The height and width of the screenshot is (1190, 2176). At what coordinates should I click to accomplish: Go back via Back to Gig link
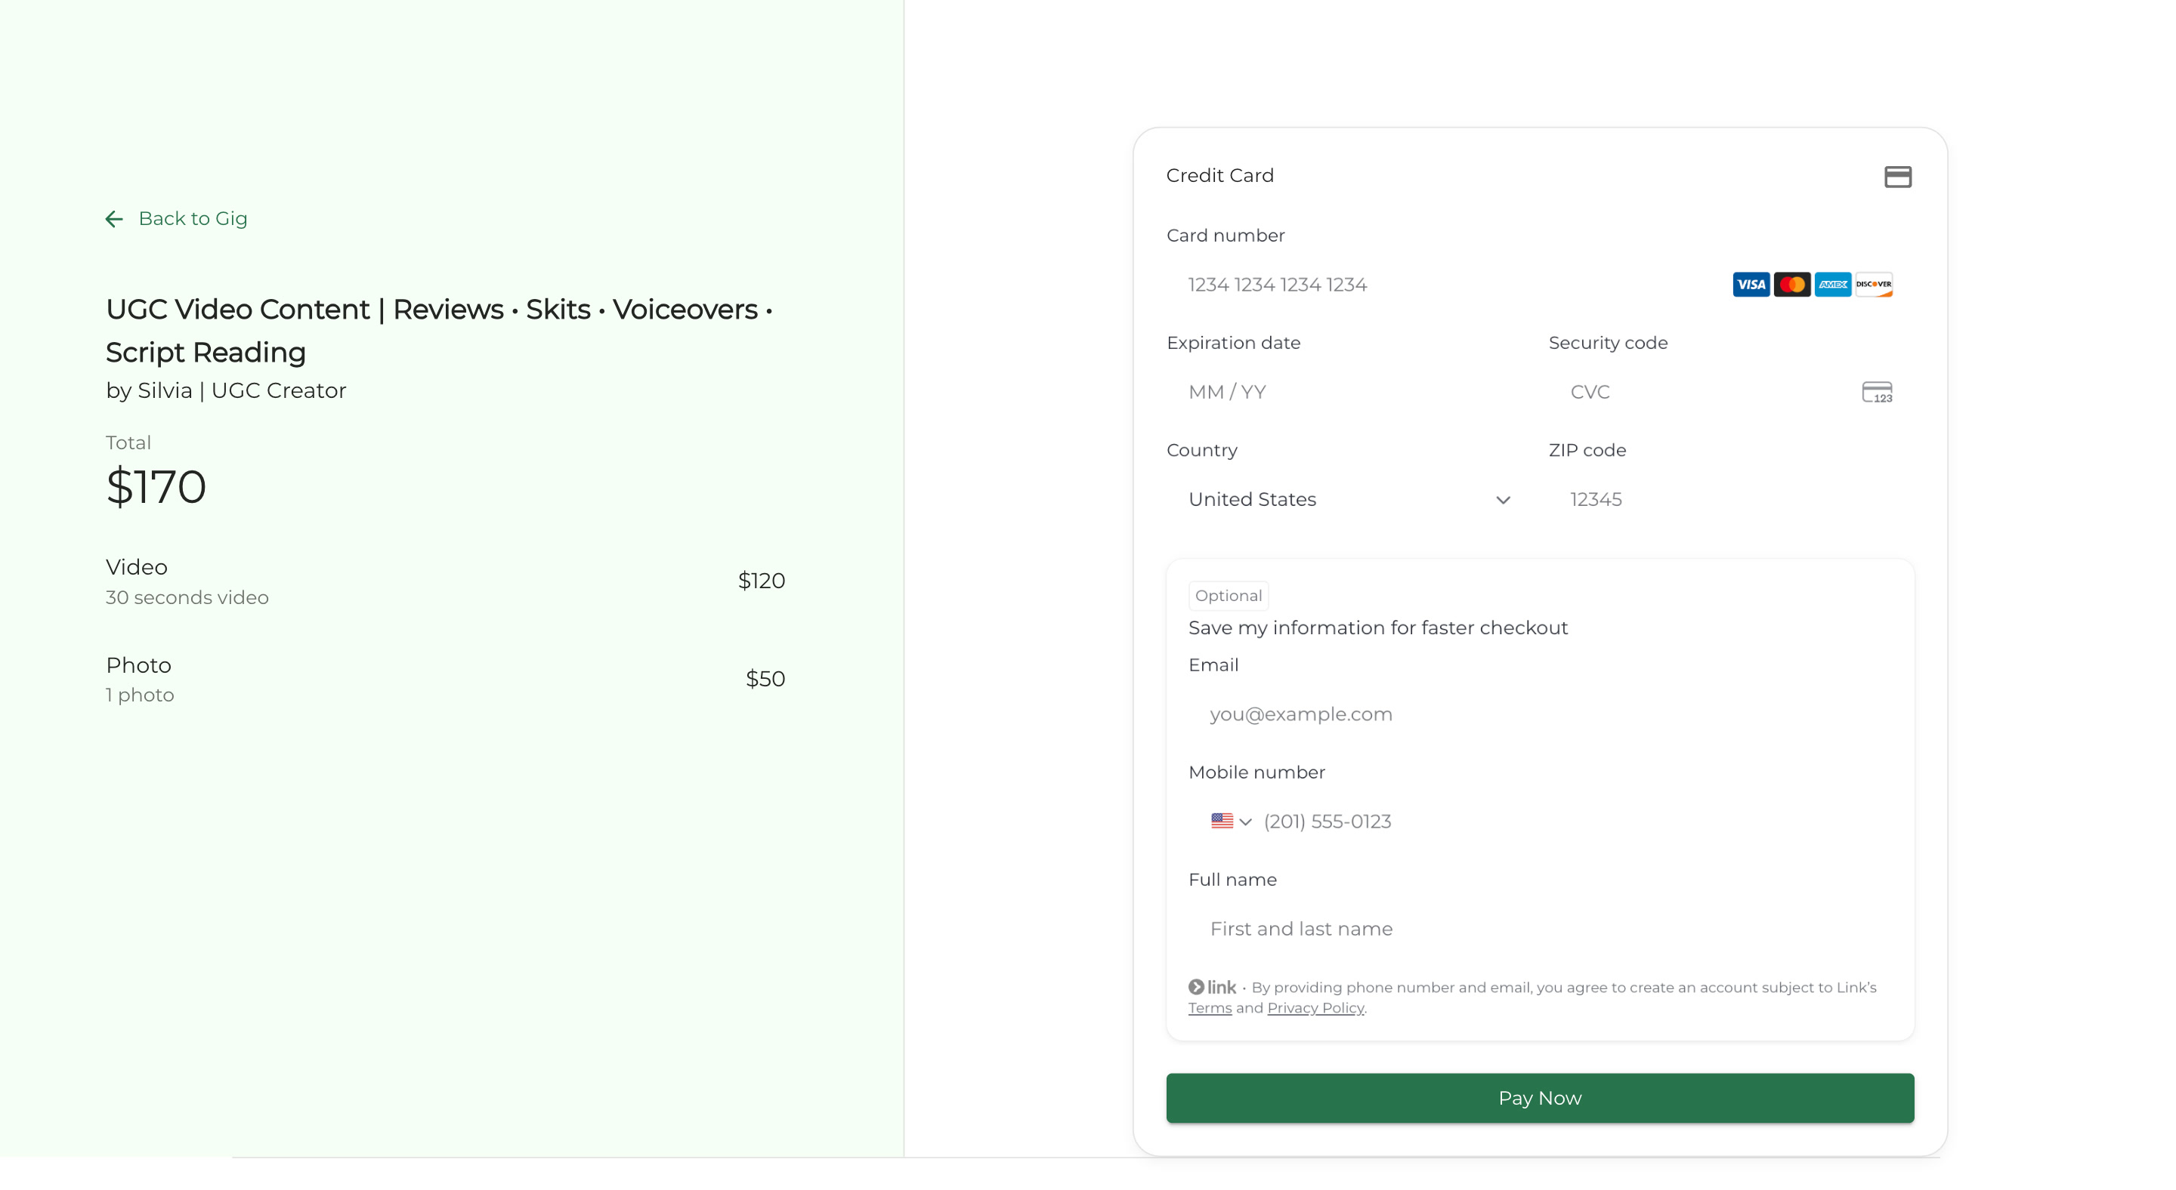(x=177, y=218)
